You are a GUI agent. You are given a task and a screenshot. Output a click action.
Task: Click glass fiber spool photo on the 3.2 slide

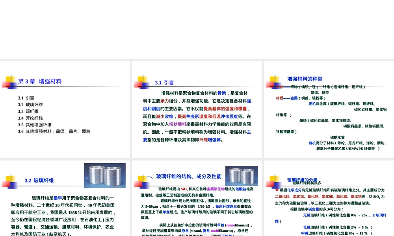tap(105, 175)
